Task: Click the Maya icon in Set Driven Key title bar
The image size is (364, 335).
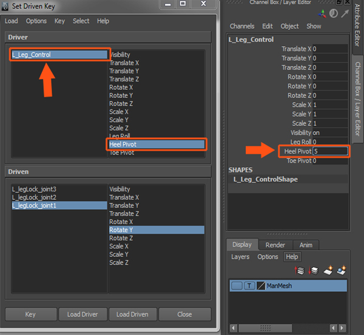Action: pos(5,6)
